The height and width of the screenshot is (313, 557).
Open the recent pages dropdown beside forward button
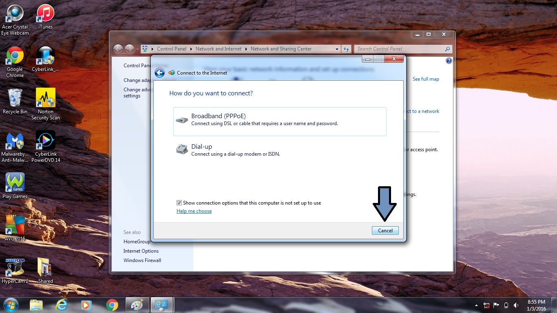point(138,49)
